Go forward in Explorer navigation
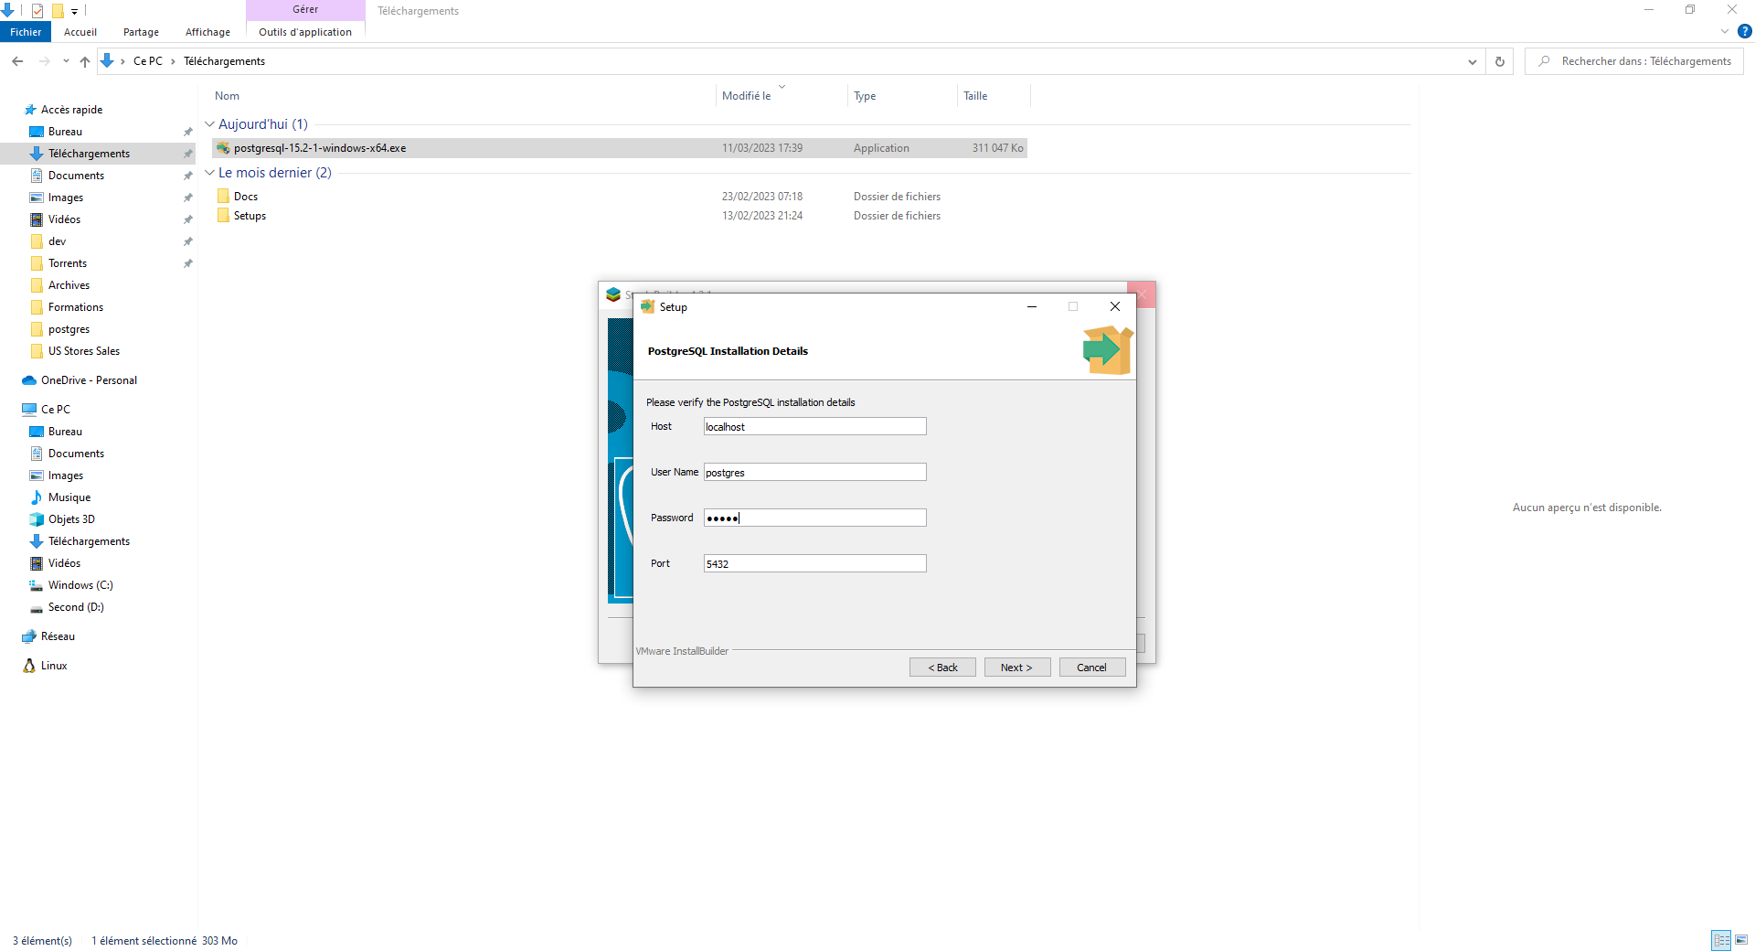The image size is (1755, 951). point(44,61)
